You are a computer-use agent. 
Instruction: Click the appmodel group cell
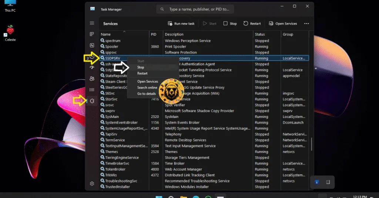[x=291, y=76]
